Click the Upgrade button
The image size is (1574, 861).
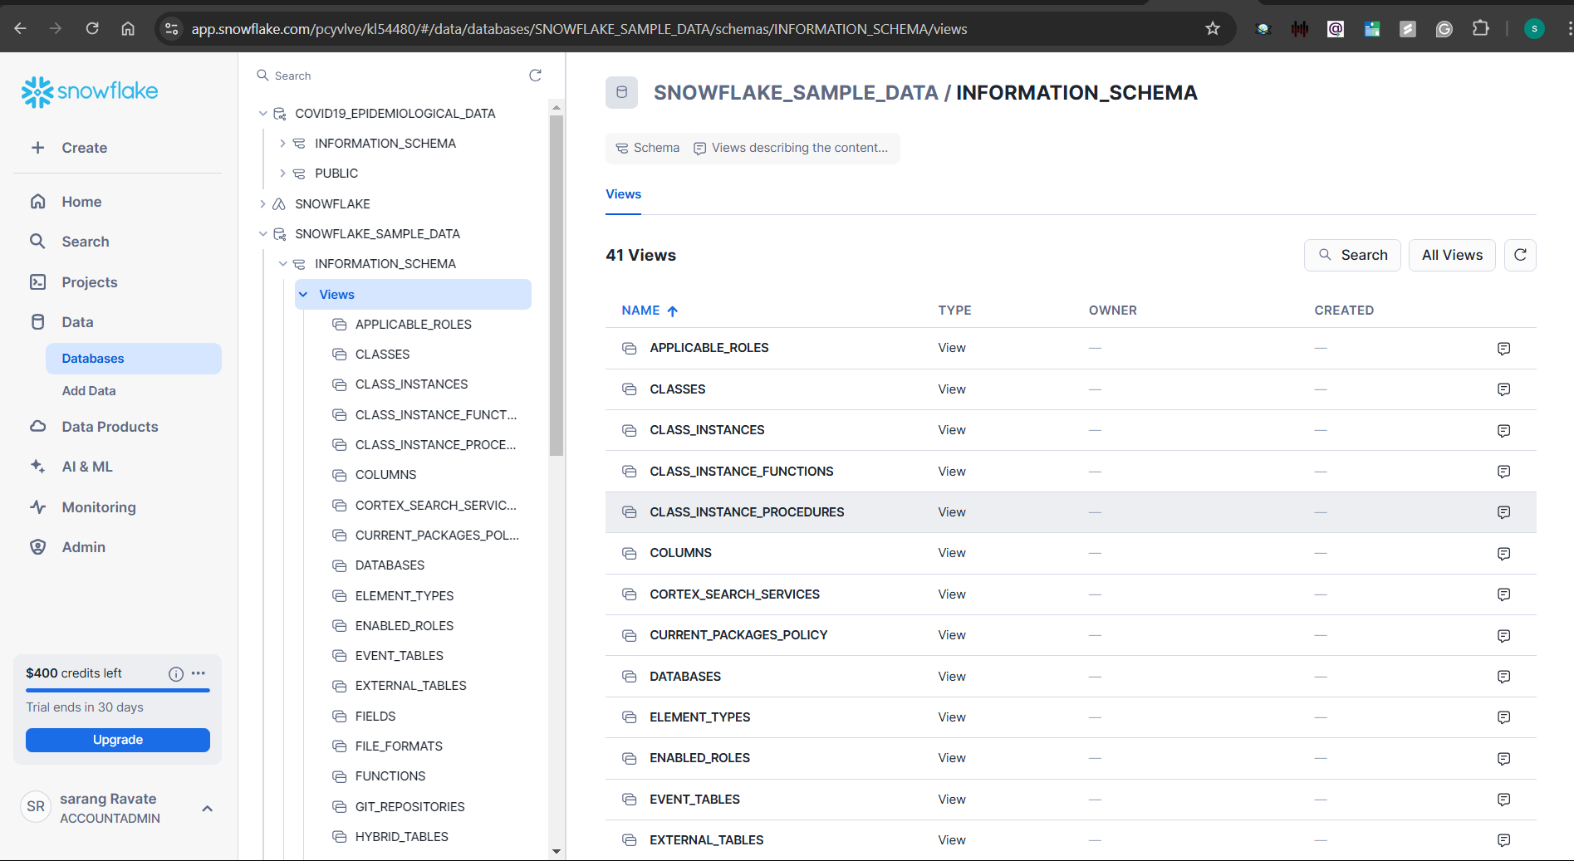click(x=118, y=740)
